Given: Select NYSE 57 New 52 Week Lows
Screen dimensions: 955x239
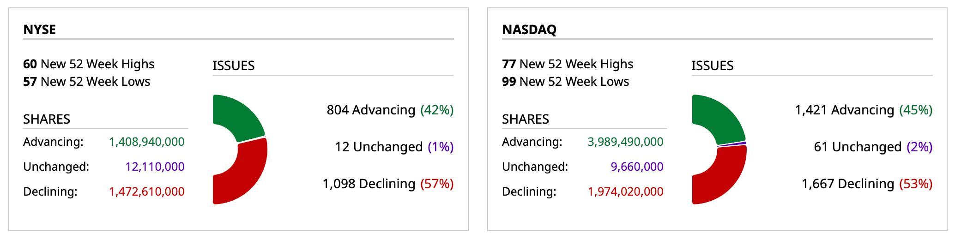Looking at the screenshot, I should (x=87, y=82).
